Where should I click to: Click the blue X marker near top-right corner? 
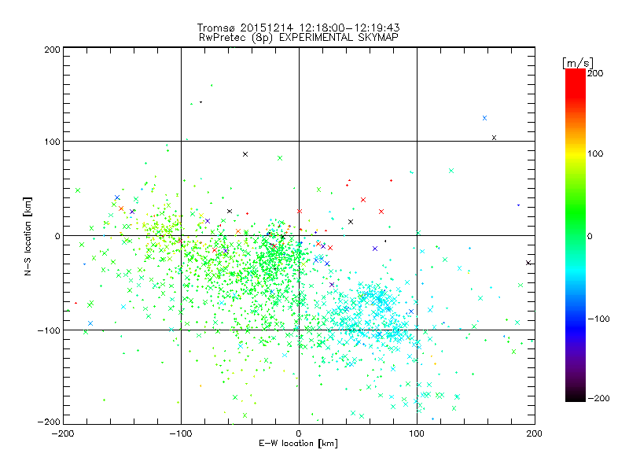[484, 118]
